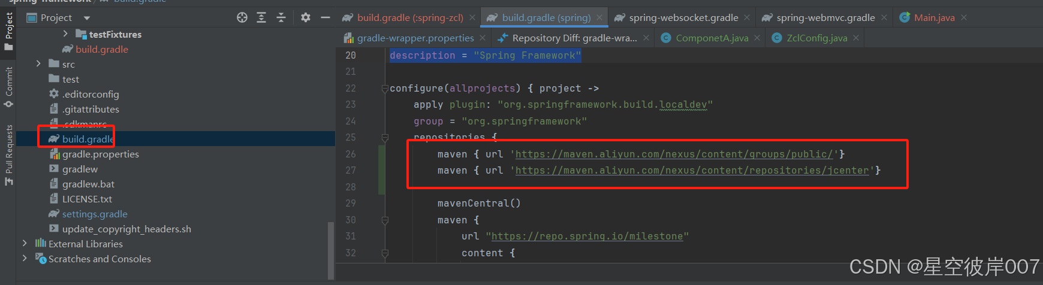Close build.gradle (spring) tab

(x=599, y=17)
